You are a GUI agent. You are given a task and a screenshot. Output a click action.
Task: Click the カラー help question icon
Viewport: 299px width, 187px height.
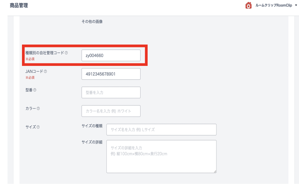(38, 109)
